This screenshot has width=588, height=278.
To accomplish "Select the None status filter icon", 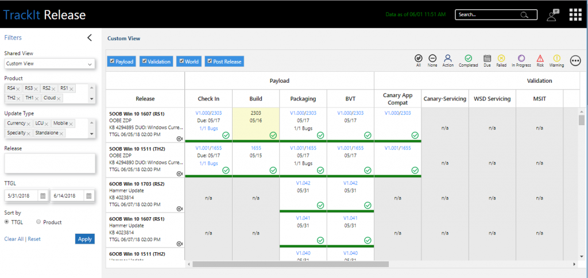I will click(x=432, y=58).
